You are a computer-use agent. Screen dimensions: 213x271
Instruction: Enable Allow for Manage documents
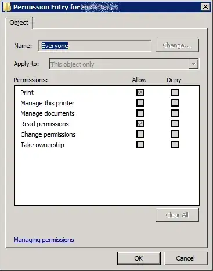(140, 113)
